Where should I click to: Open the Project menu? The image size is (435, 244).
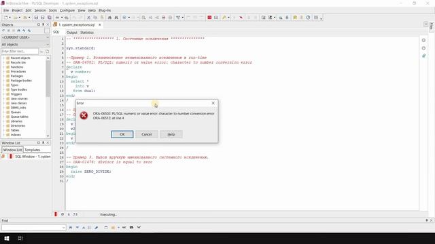(x=17, y=10)
